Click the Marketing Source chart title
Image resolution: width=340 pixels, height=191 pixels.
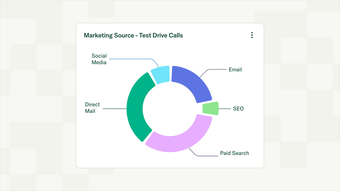coord(133,35)
